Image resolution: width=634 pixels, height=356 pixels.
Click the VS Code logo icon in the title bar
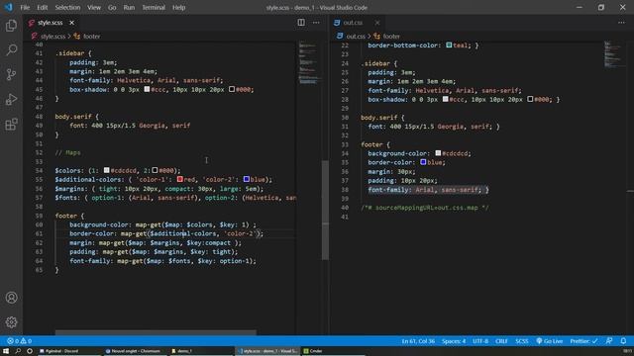point(9,7)
